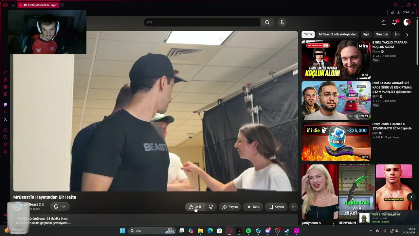Open Spotify from the taskbar
This screenshot has width=419, height=236.
[x=248, y=231]
